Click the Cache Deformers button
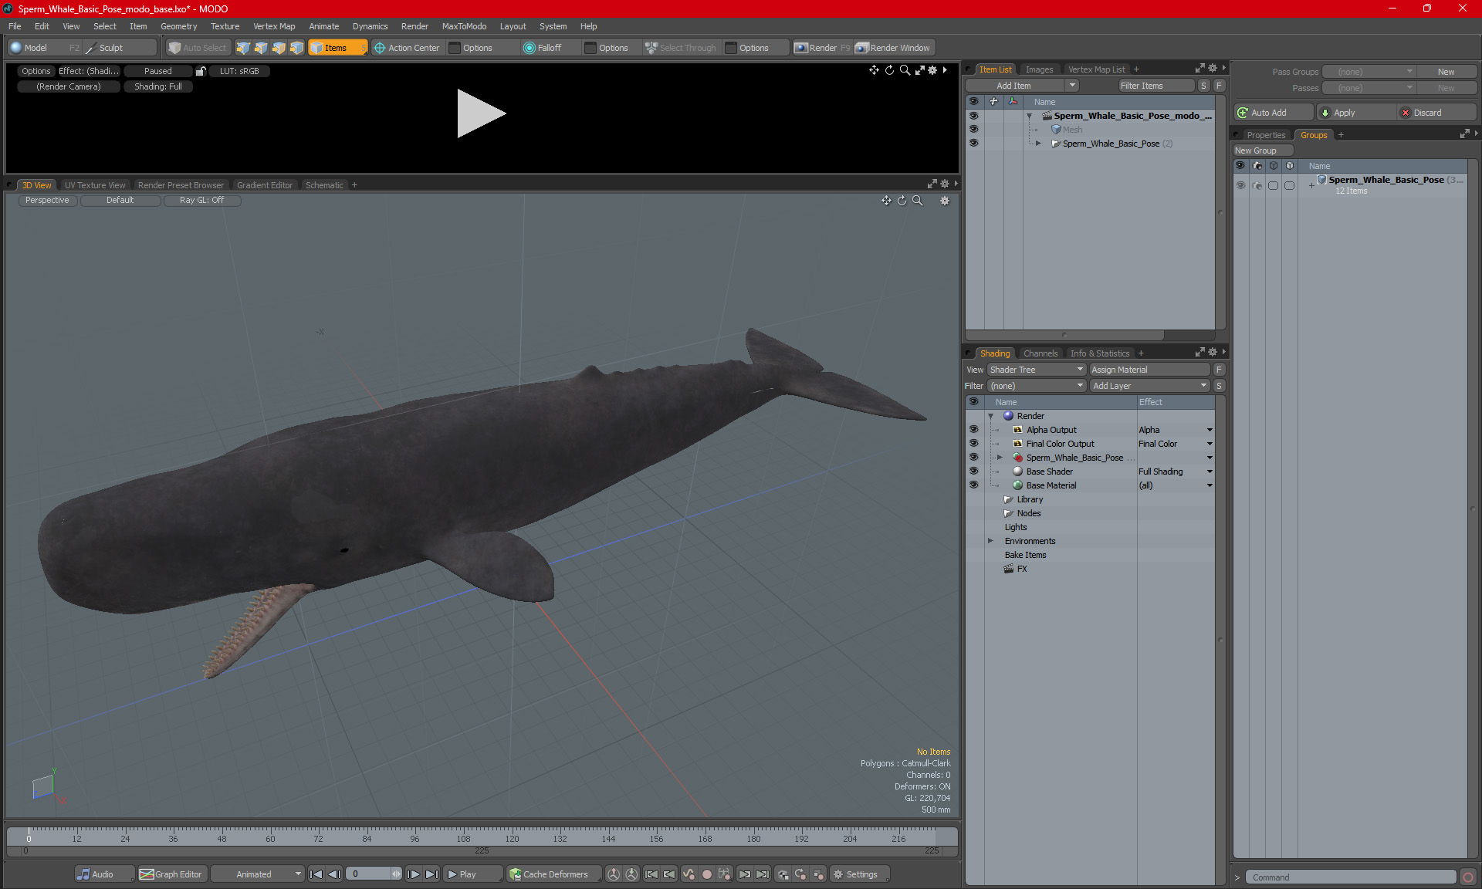Viewport: 1482px width, 889px height. [549, 874]
